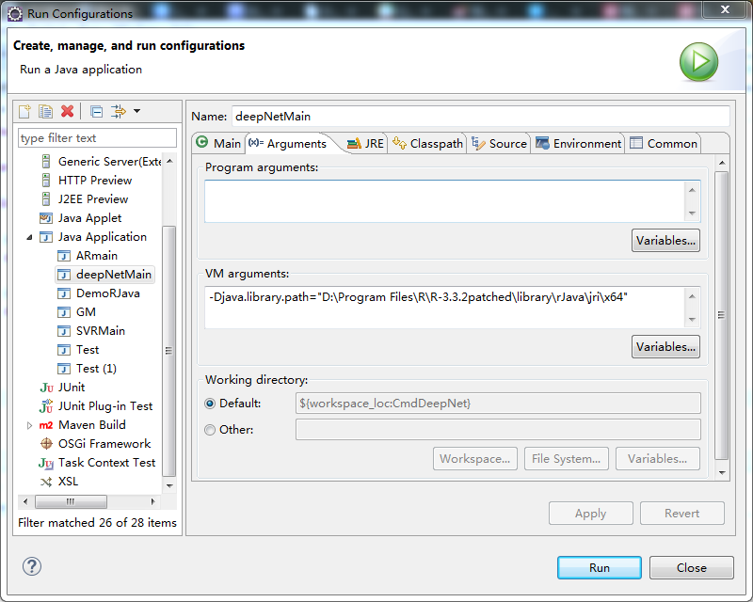
Task: Click the Duplicate launch configuration icon
Action: pos(45,111)
